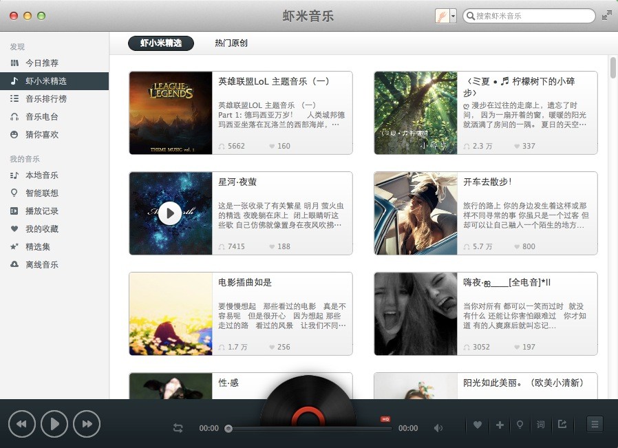This screenshot has width=618, height=448.
Task: Open 今日推荐 in the sidebar
Action: tap(54, 63)
